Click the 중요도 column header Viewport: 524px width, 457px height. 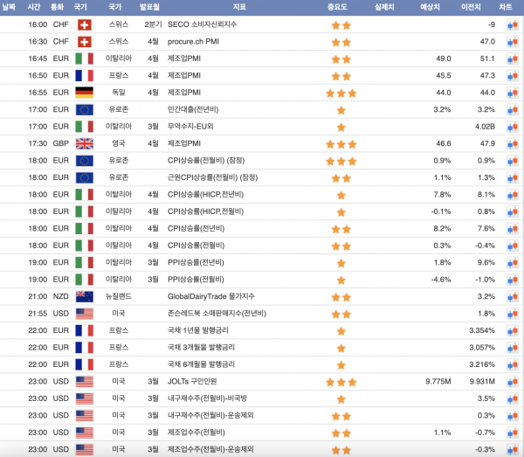341,7
